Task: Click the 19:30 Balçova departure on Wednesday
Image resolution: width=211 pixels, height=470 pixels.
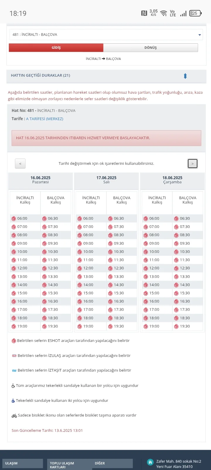Action: click(185, 326)
